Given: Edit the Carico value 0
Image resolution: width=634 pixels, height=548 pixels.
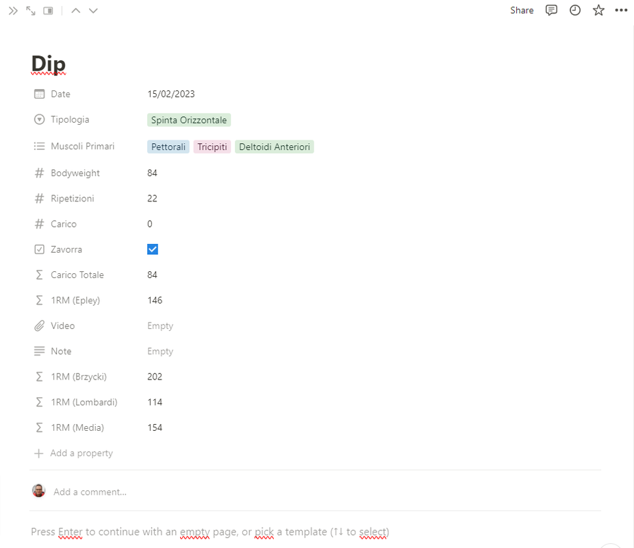Looking at the screenshot, I should (x=150, y=224).
